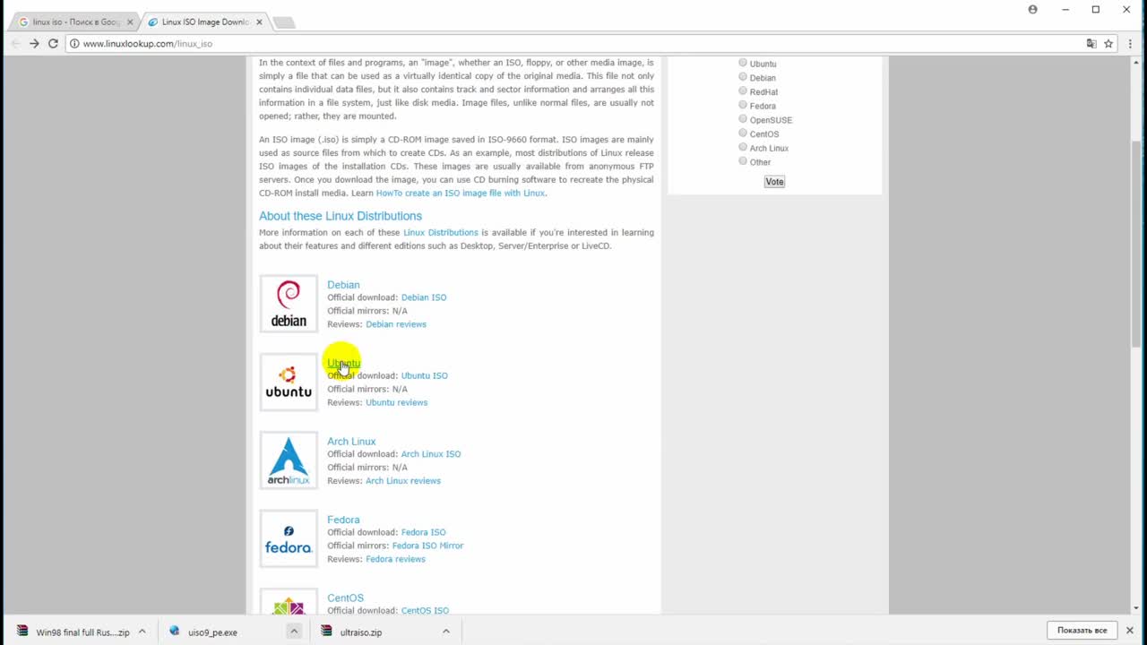Viewport: 1147px width, 645px height.
Task: Click the scrollbar up arrow
Action: (1137, 62)
